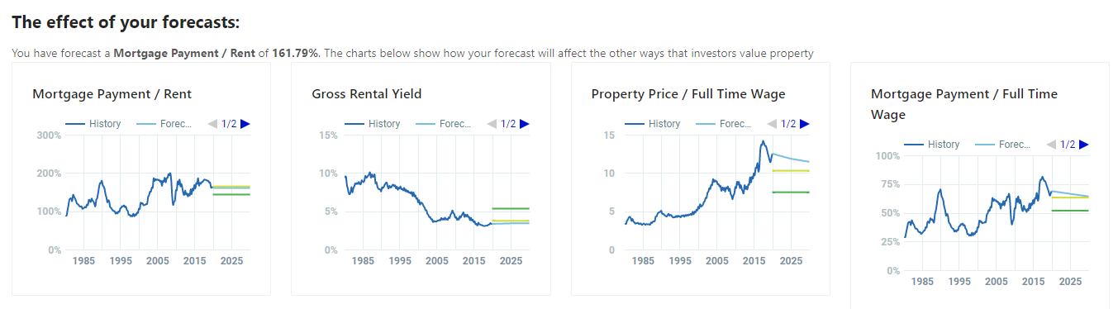Show previous legend page in Mortgage Payment / Full Time Wage chart
Screen dimensions: 1118x309
(x=1051, y=145)
